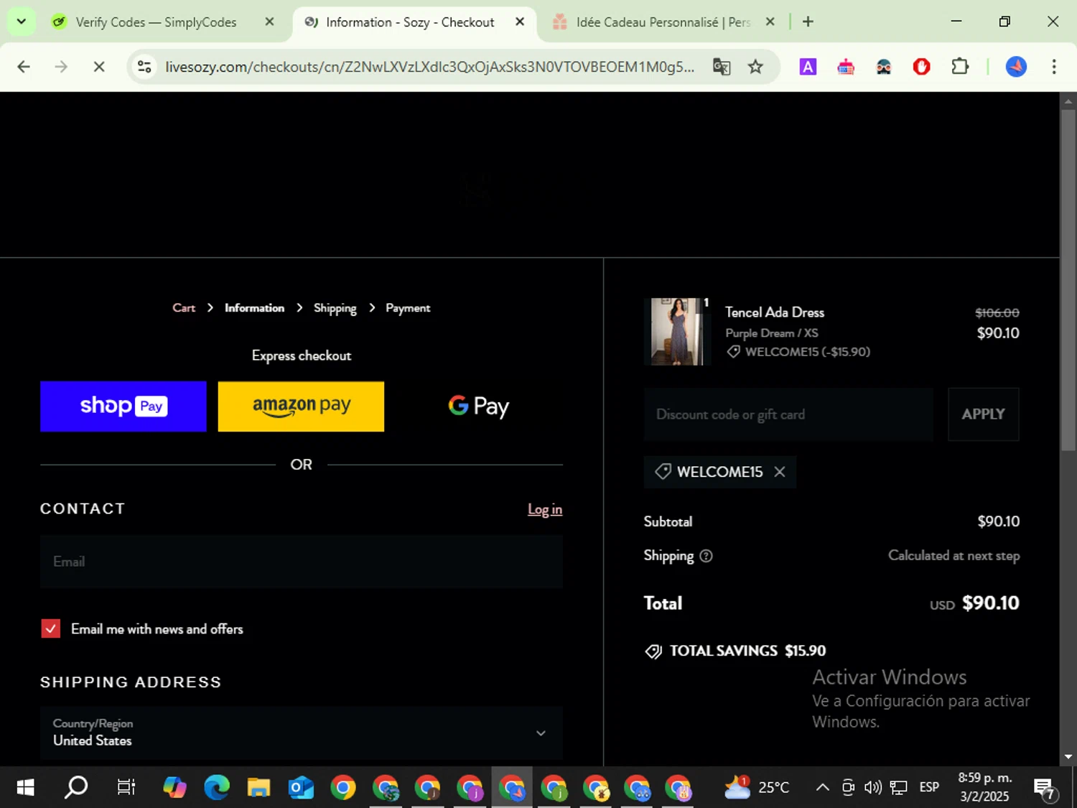Pay with Amazon Pay

(x=301, y=407)
